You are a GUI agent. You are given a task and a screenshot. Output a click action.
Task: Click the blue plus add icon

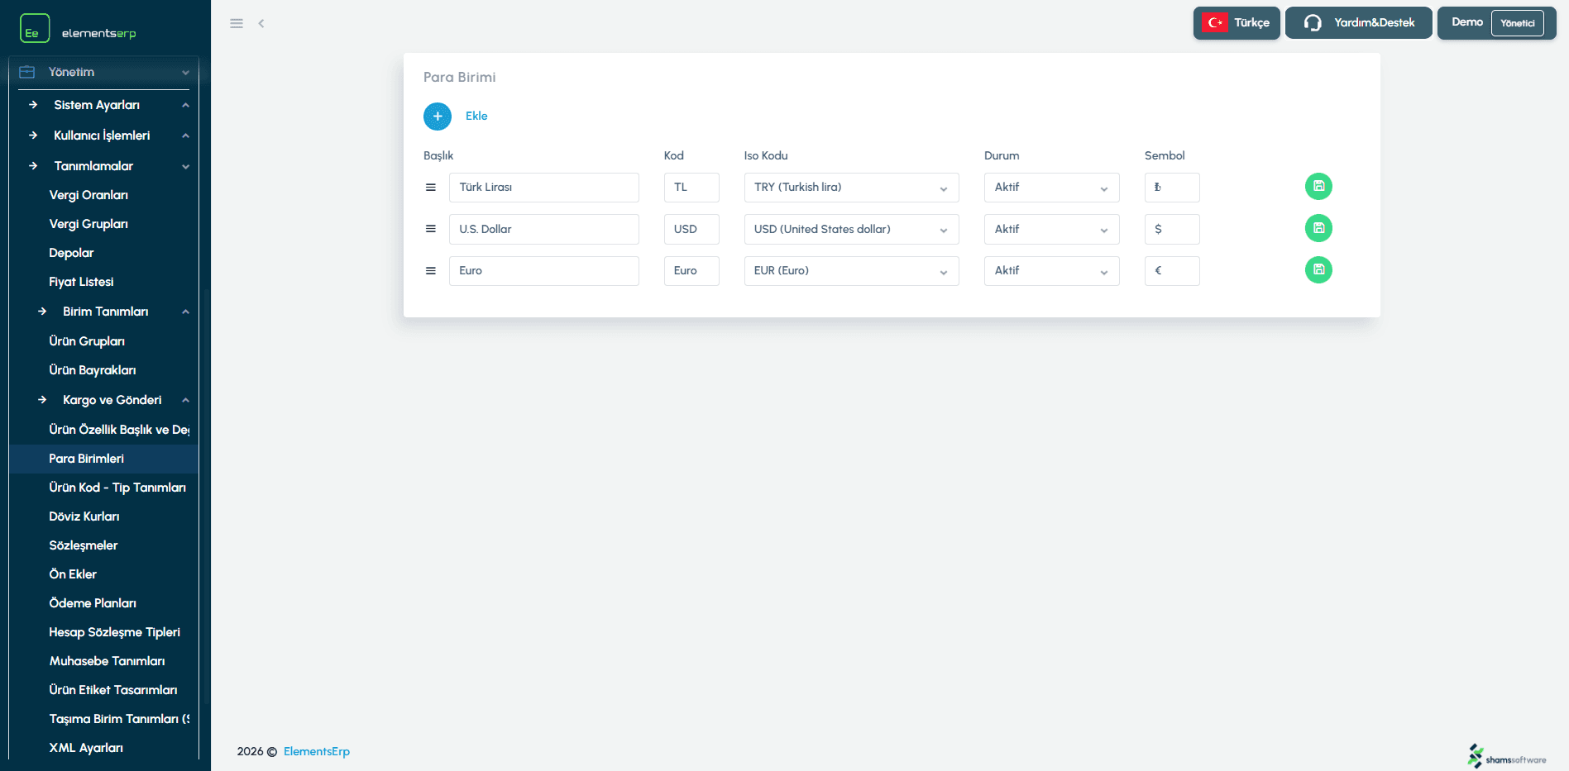[x=438, y=117]
